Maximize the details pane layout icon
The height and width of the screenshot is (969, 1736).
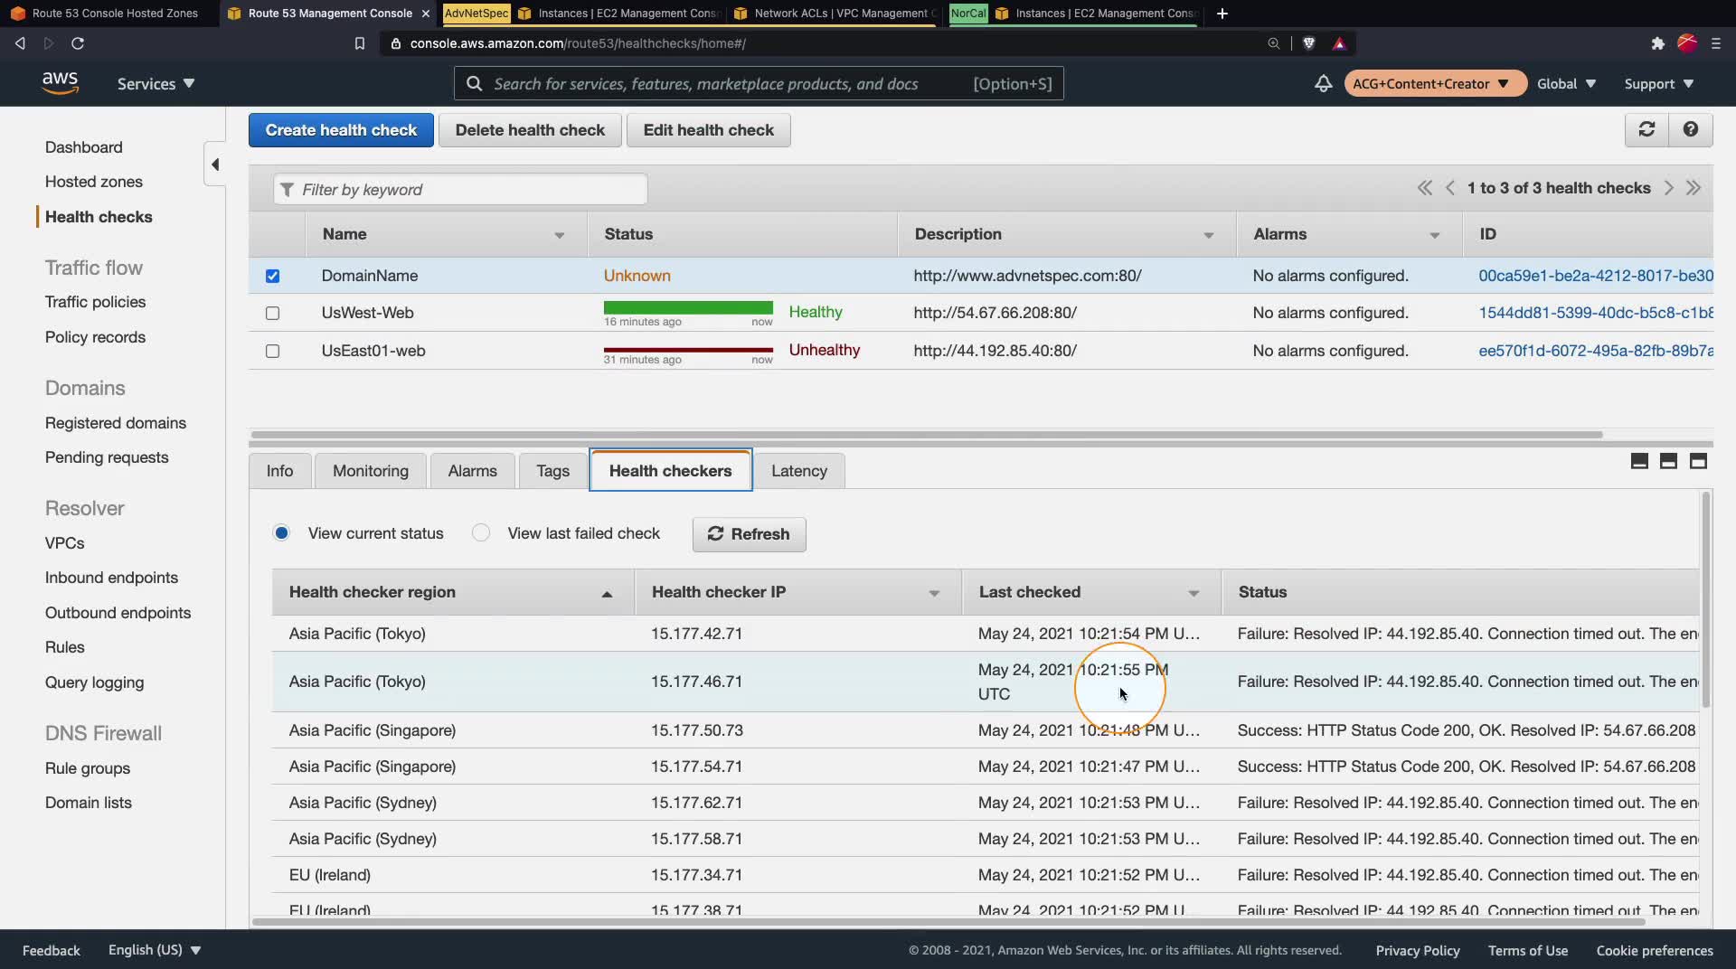click(x=1698, y=461)
